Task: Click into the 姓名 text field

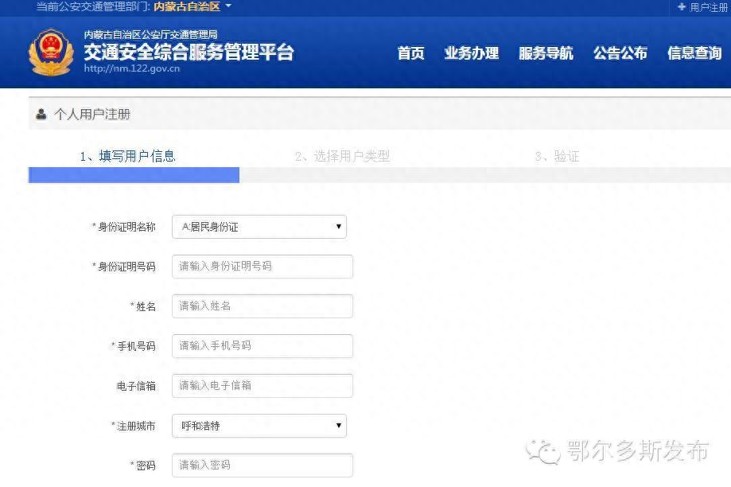Action: tap(262, 306)
